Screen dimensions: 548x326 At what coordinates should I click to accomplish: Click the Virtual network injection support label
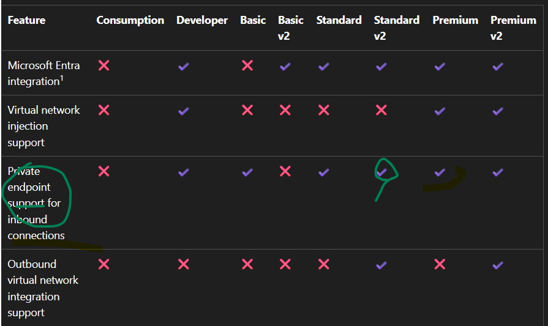(x=43, y=126)
